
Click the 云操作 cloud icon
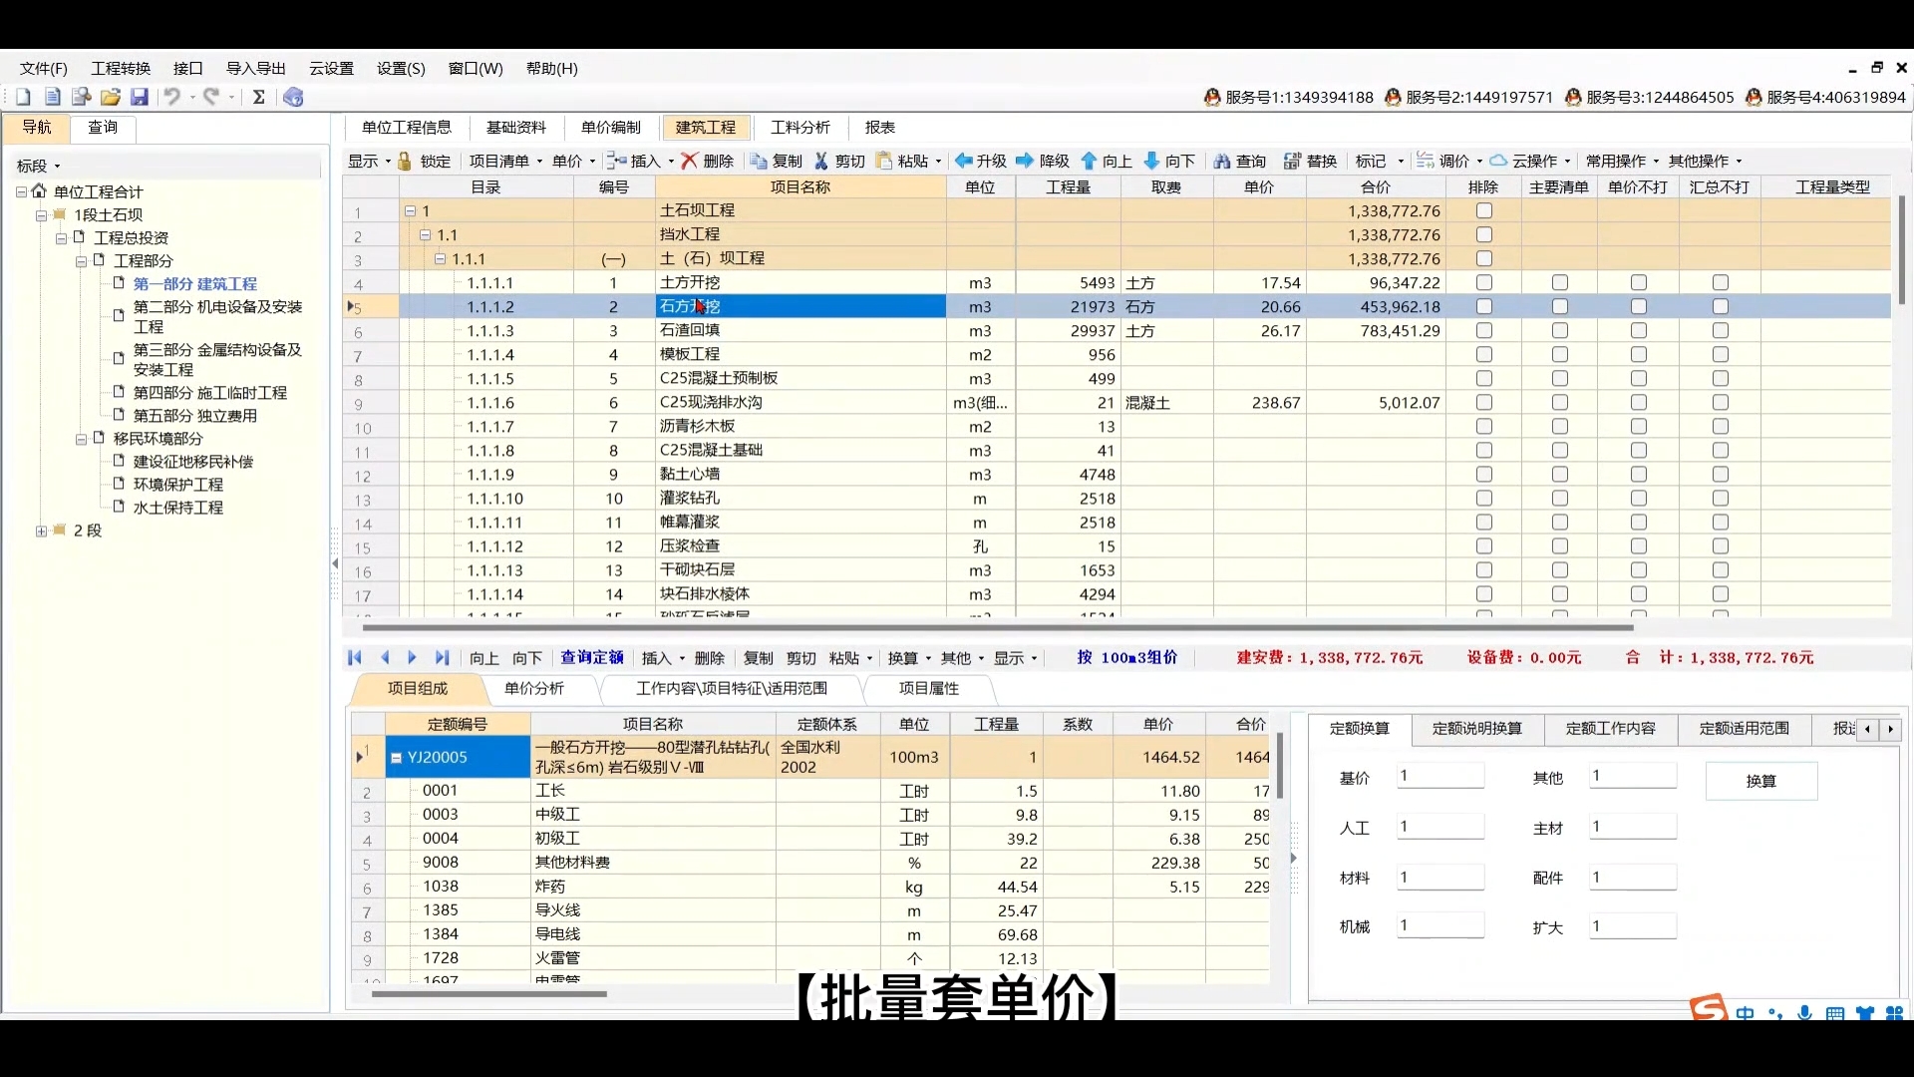pyautogui.click(x=1498, y=161)
